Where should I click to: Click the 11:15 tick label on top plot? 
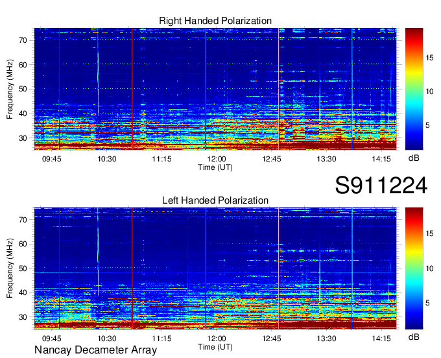pyautogui.click(x=161, y=159)
